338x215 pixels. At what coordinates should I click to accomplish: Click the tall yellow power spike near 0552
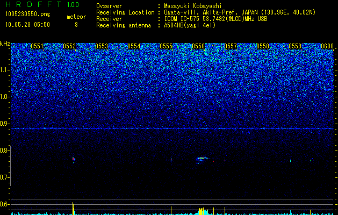(x=73, y=209)
